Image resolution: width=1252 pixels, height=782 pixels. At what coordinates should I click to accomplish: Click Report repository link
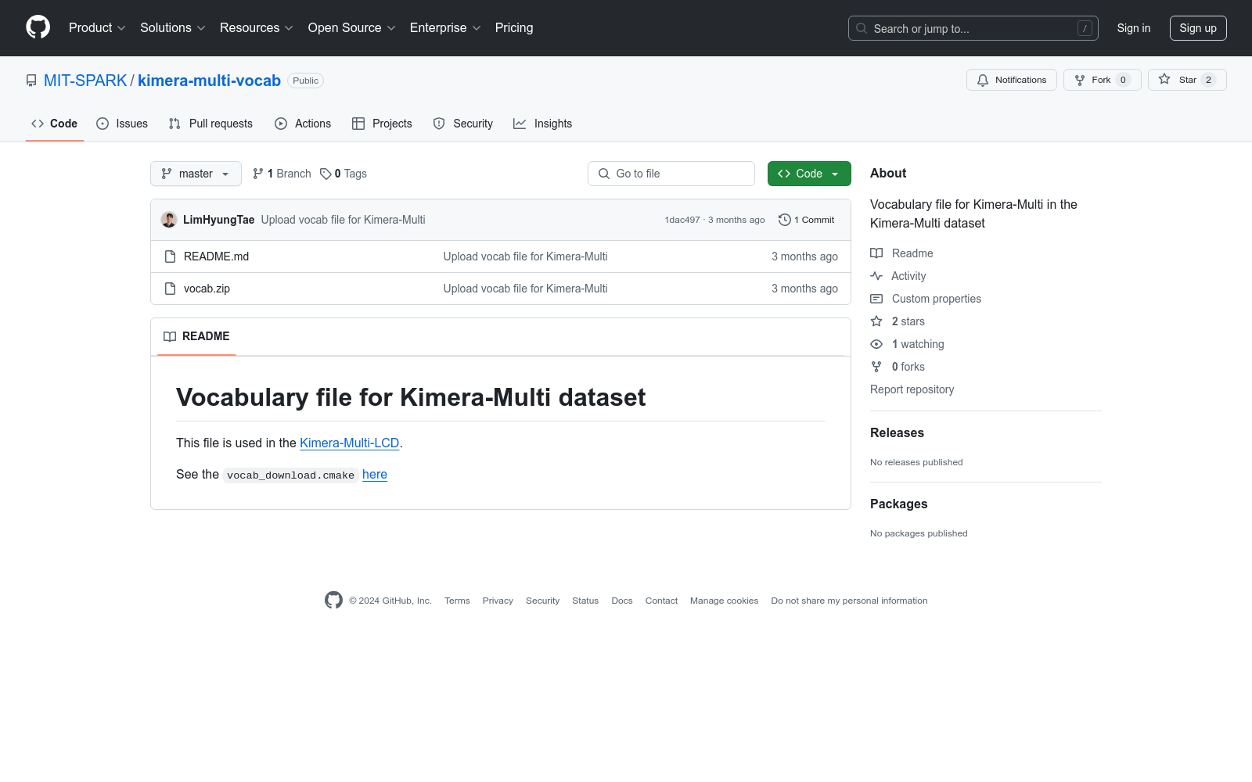coord(912,389)
